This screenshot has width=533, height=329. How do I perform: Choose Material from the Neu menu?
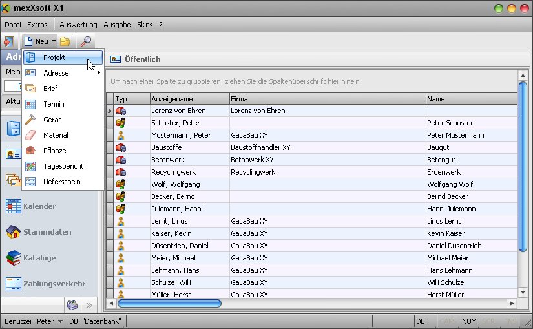click(63, 135)
